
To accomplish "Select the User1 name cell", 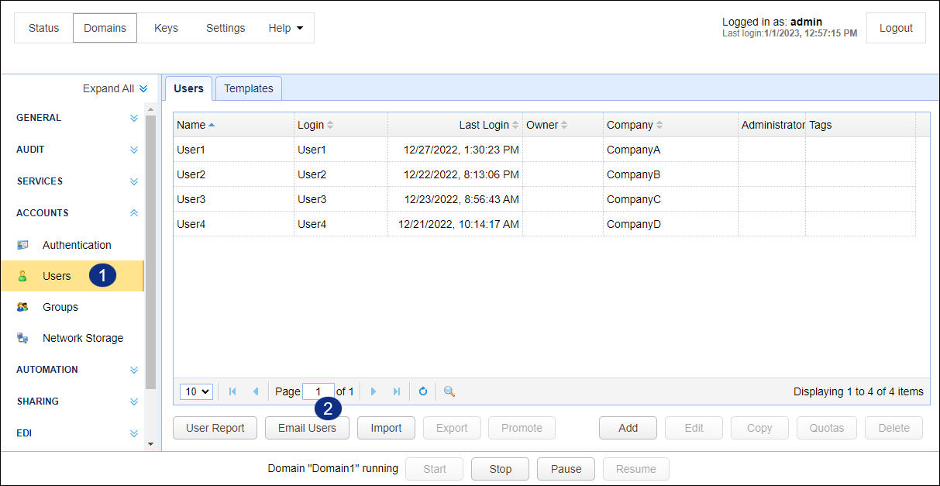I will click(233, 150).
